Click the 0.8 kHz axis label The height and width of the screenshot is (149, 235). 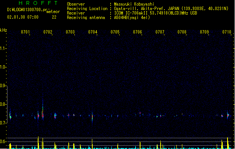click(x=3, y=104)
